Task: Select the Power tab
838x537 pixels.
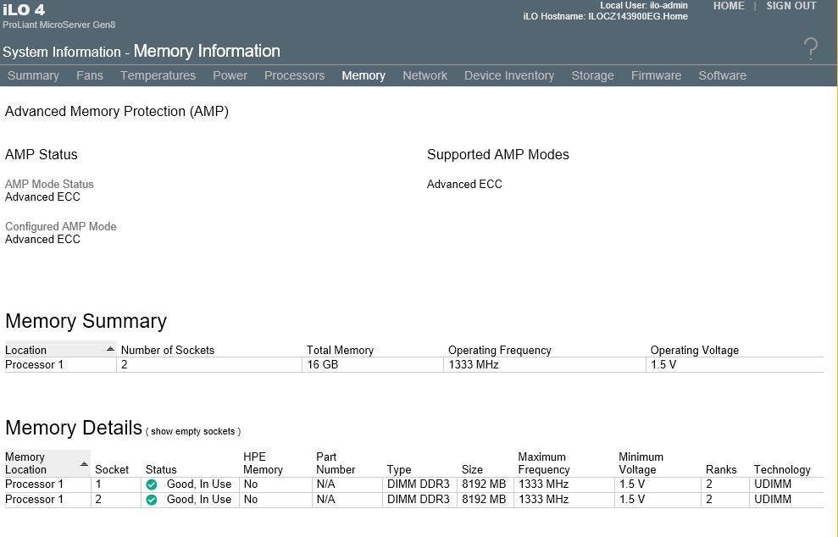Action: 230,75
